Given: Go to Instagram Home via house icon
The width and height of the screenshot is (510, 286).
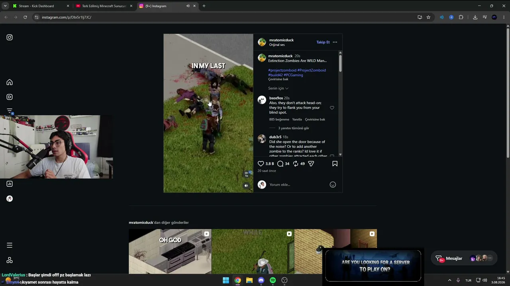Looking at the screenshot, I should (10, 82).
